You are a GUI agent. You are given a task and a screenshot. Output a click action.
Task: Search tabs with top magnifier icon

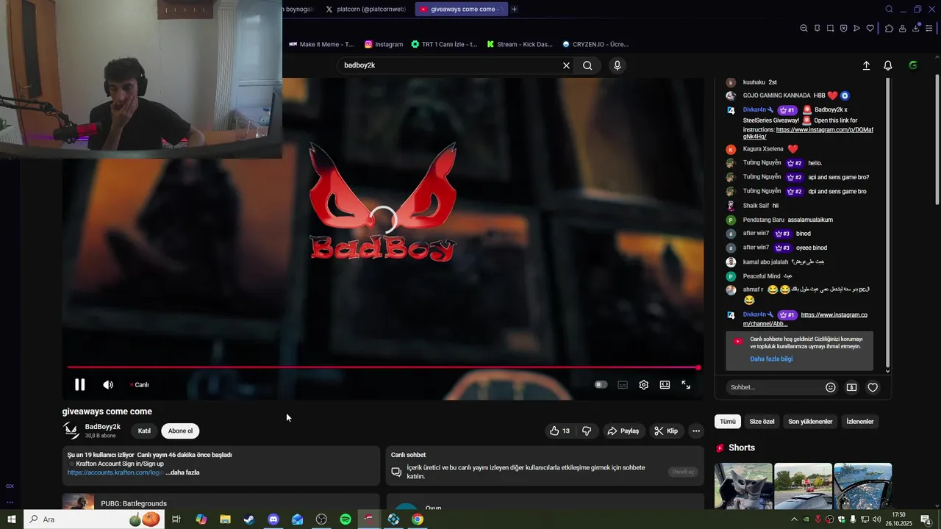click(x=889, y=9)
